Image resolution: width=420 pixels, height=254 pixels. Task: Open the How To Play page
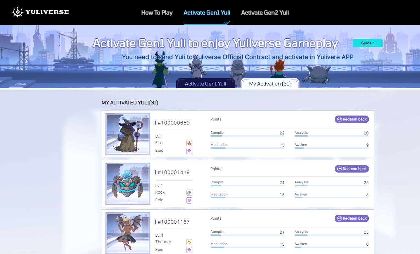coord(157,13)
